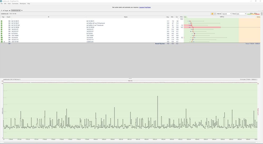Click the hop 12 green number icon

point(2,42)
